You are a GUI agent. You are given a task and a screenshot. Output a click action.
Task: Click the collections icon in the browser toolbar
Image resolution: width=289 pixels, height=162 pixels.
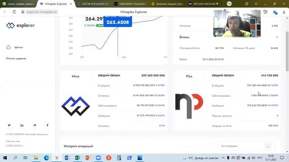pos(266,12)
